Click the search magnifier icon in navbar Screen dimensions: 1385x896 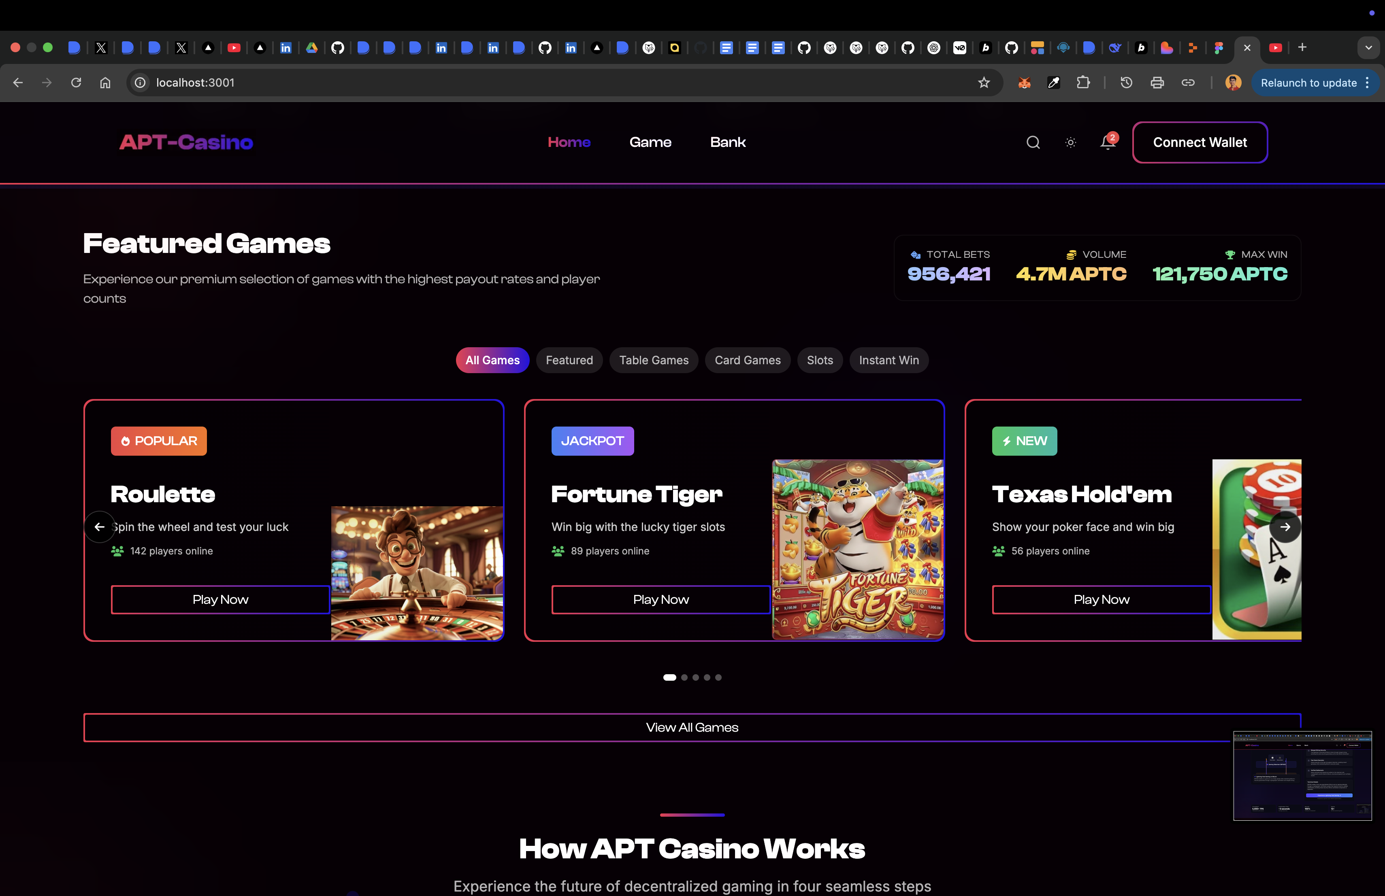coord(1033,142)
